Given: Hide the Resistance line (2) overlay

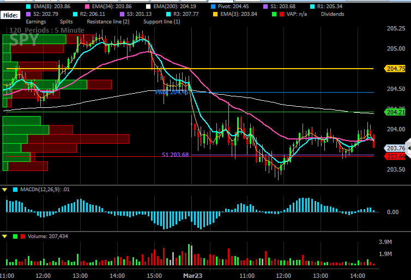Looking at the screenshot, I should pyautogui.click(x=108, y=22).
